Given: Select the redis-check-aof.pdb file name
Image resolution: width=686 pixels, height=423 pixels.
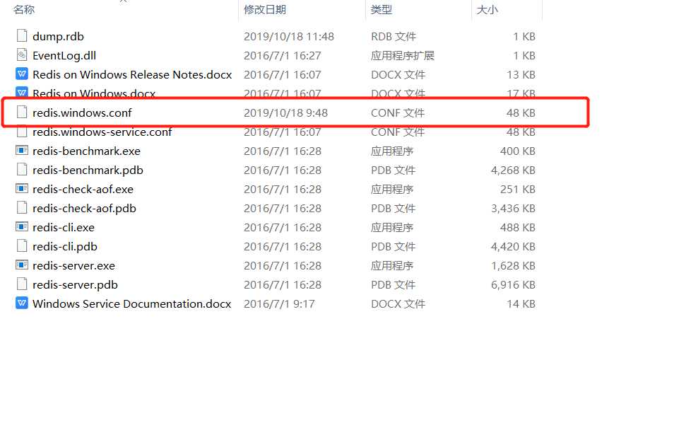Looking at the screenshot, I should [85, 209].
